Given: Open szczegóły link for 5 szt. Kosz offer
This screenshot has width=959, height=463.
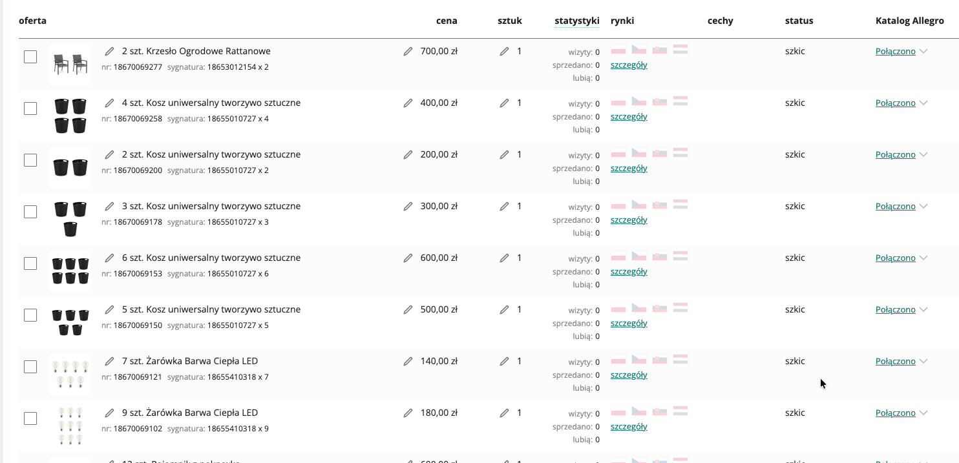Looking at the screenshot, I should click(629, 324).
